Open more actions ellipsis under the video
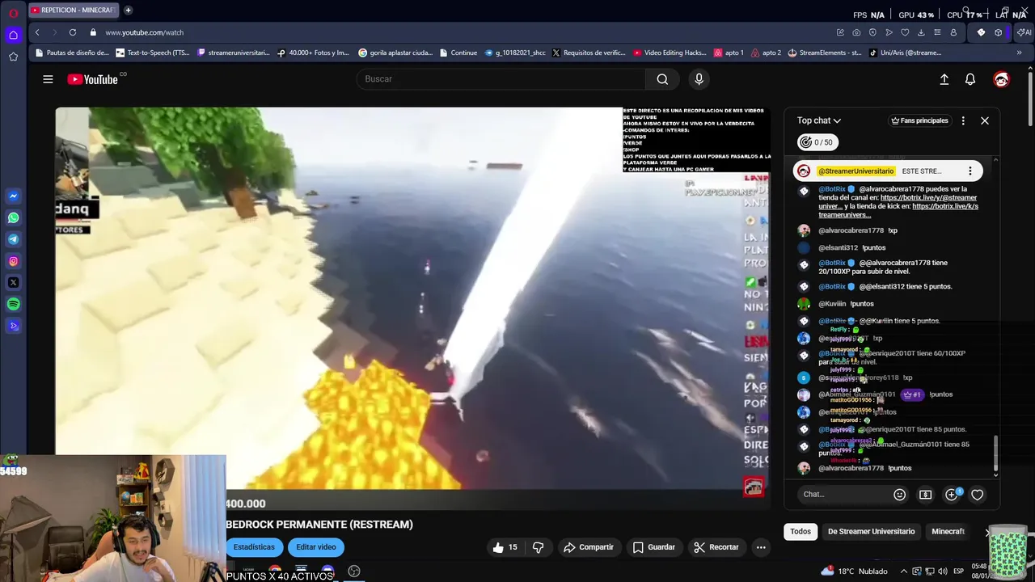Screen dimensions: 1035x582 (761, 547)
